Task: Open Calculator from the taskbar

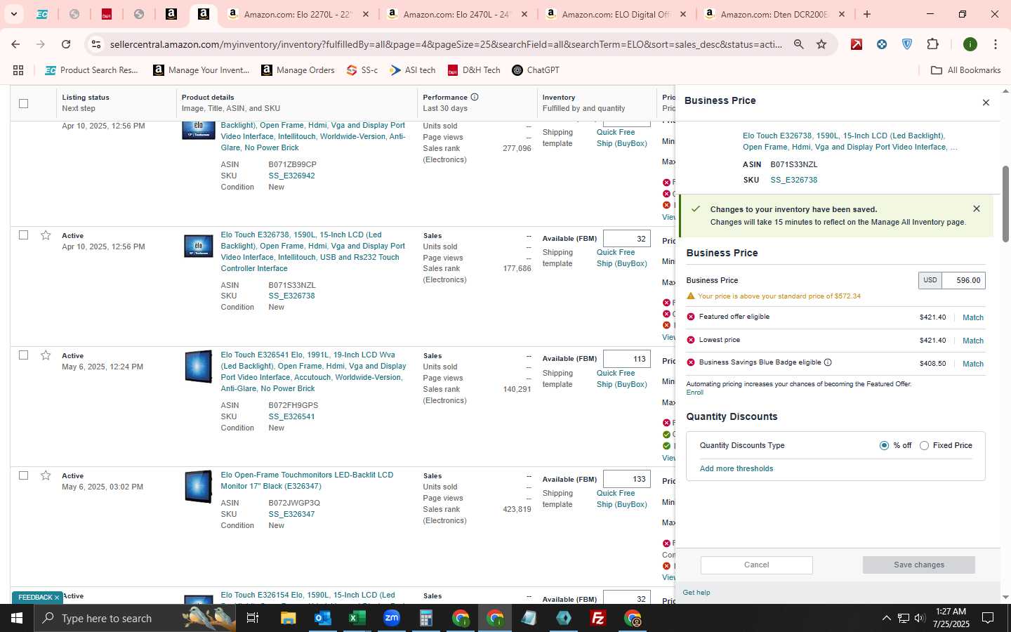Action: pos(425,618)
